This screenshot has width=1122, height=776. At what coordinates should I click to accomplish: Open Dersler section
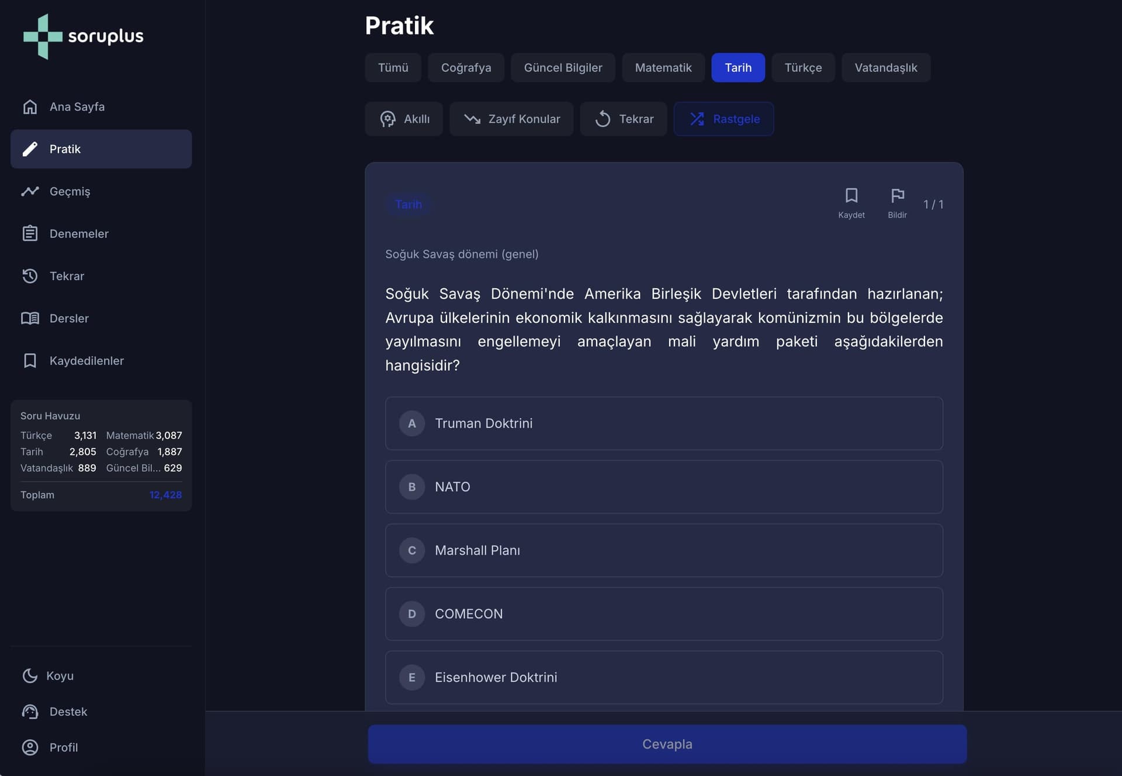coord(69,318)
